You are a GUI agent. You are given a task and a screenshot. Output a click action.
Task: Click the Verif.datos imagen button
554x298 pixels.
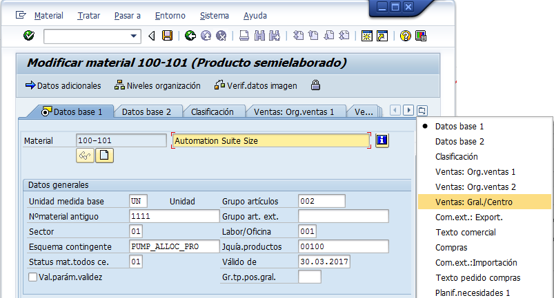click(x=256, y=85)
